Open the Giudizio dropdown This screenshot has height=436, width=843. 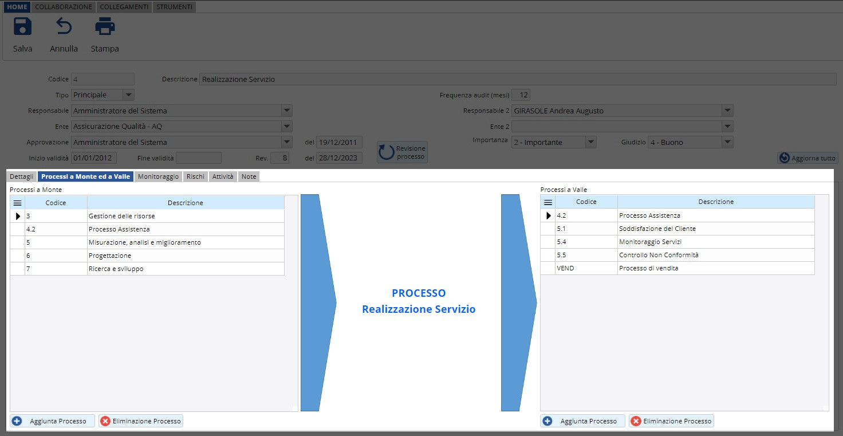click(x=727, y=142)
